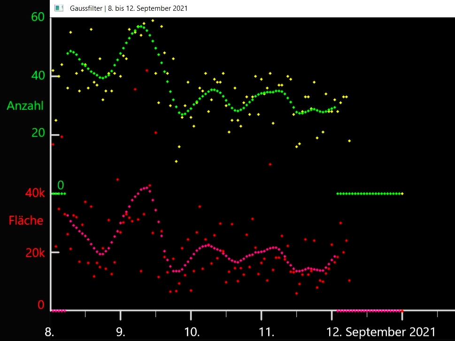The image size is (455, 341).
Task: Click the red 'Fläche' axis label
Action: [26, 220]
